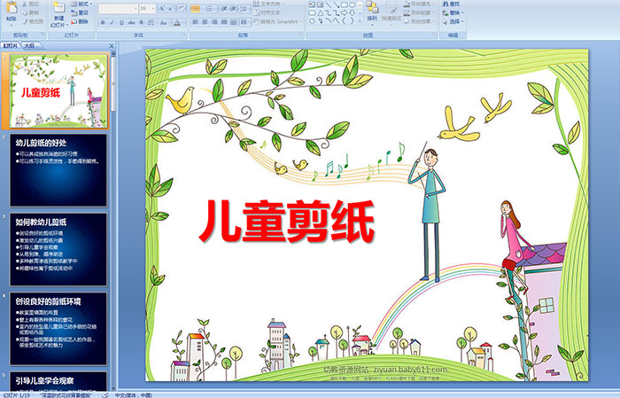Open the Font dialog launcher
620x398 pixels.
click(x=184, y=35)
